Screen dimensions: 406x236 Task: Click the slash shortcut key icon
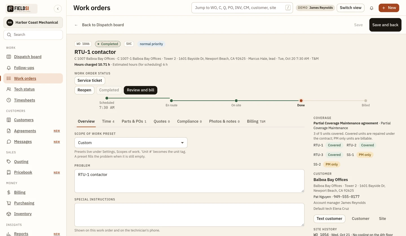click(x=288, y=8)
